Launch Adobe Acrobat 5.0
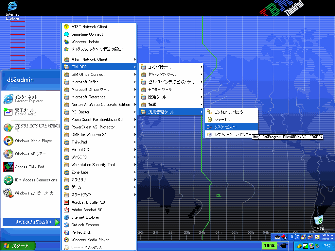The height and width of the screenshot is (251, 335). tap(99, 210)
